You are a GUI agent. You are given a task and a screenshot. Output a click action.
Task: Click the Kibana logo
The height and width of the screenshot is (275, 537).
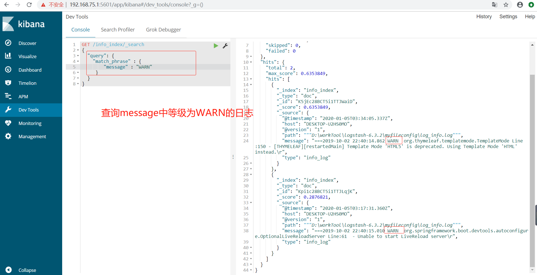click(8, 24)
